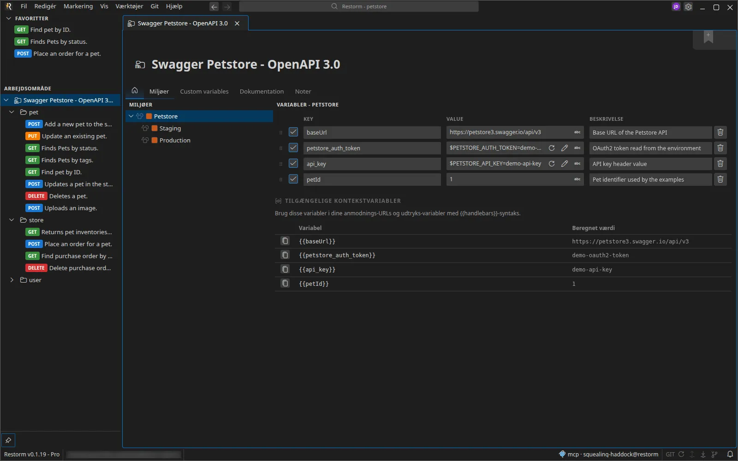Viewport: 738px width, 461px height.
Task: Open 'Returns pet inventories' GET request
Action: click(60, 232)
